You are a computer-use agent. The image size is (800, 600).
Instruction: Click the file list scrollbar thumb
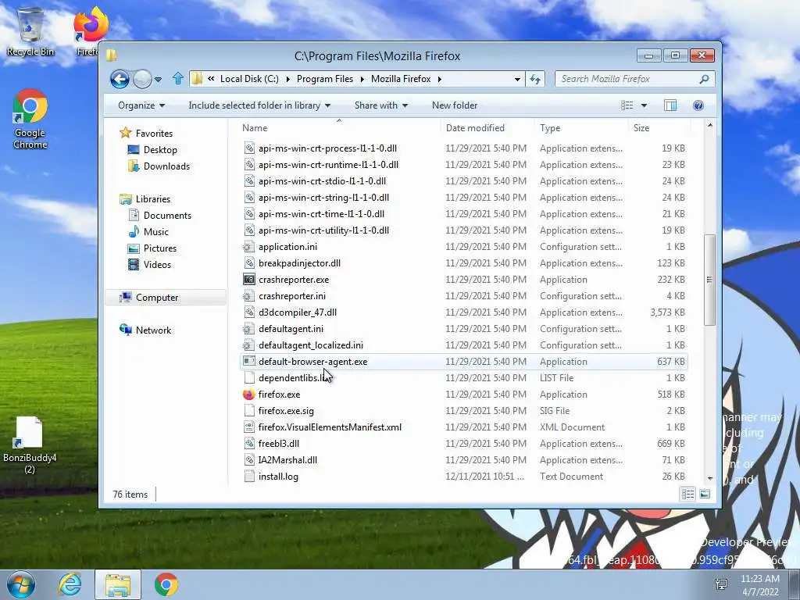point(709,279)
